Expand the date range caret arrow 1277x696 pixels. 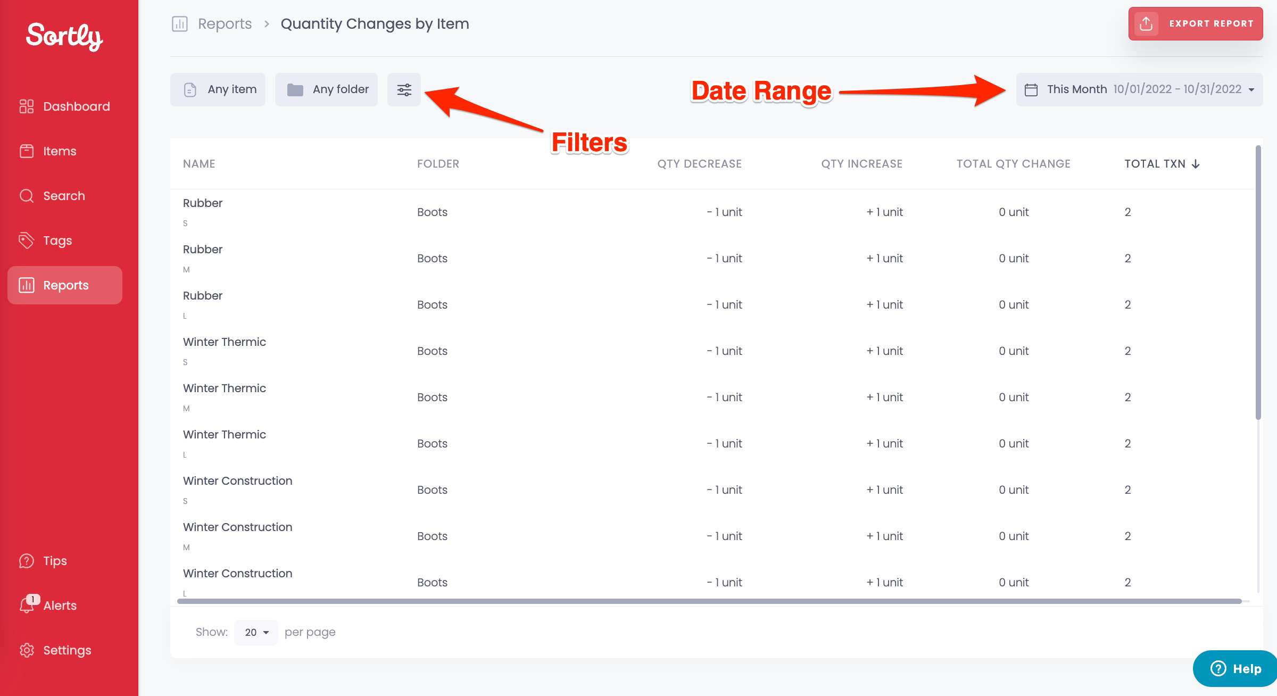(1251, 90)
